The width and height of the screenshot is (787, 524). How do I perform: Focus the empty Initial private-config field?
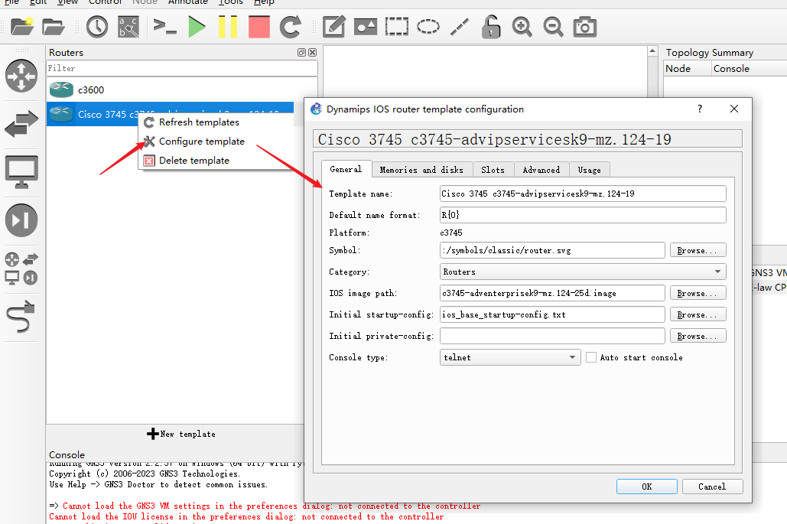pos(552,337)
